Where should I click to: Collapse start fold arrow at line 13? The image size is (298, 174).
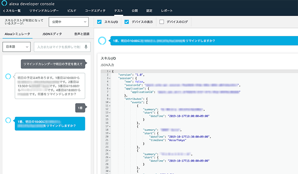pyautogui.click(x=110, y=113)
